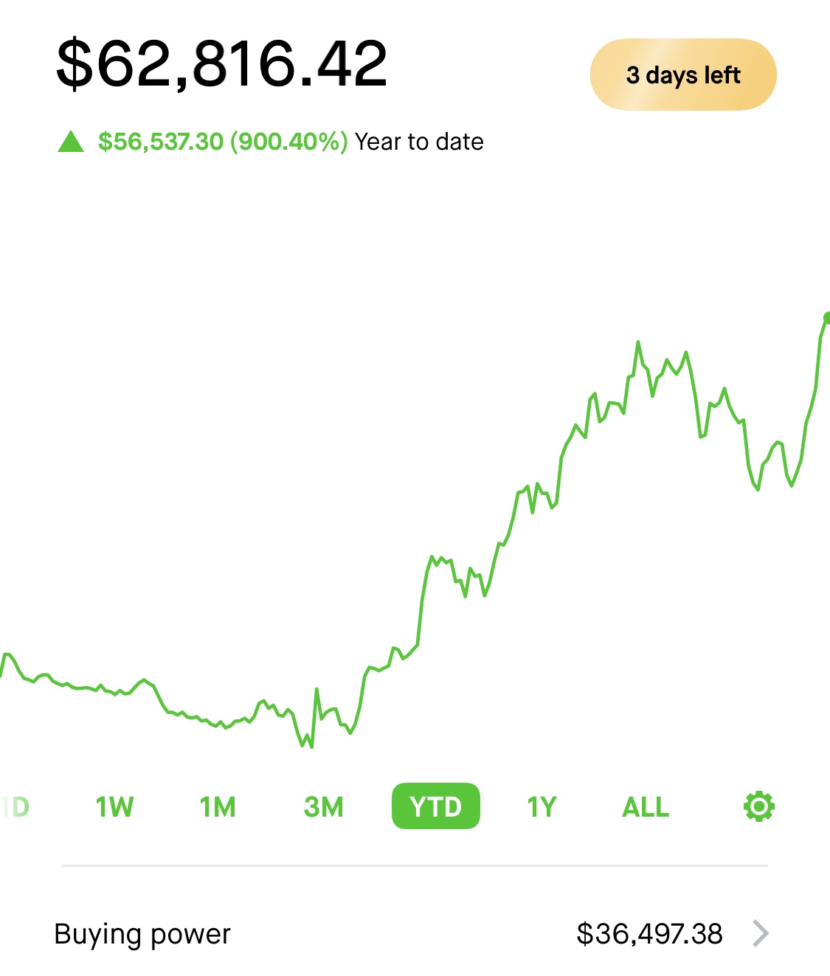Open the Buying power row label
Image resolution: width=830 pixels, height=976 pixels.
(142, 934)
